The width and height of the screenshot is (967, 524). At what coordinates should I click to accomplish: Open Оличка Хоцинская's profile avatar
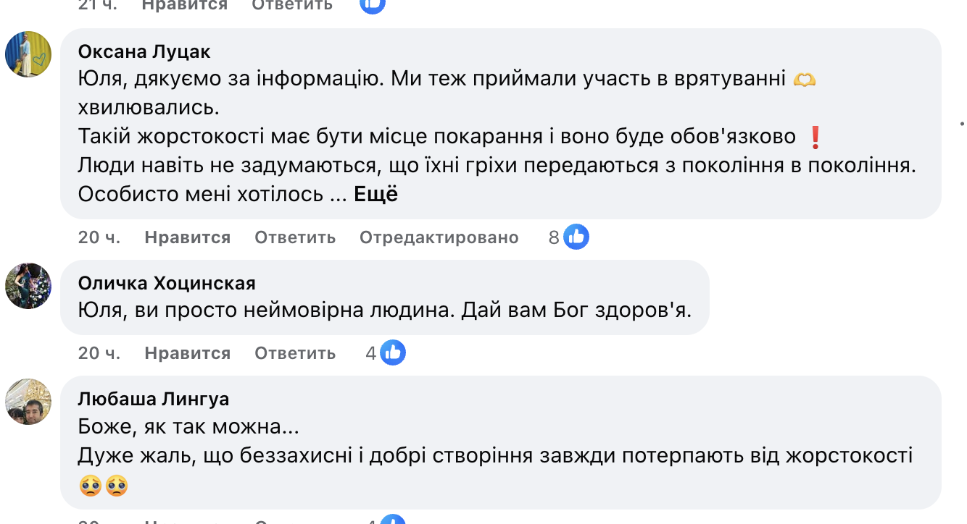(28, 286)
